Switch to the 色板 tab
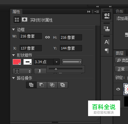Image resolution: width=128 pixels, height=124 pixels. [119, 11]
